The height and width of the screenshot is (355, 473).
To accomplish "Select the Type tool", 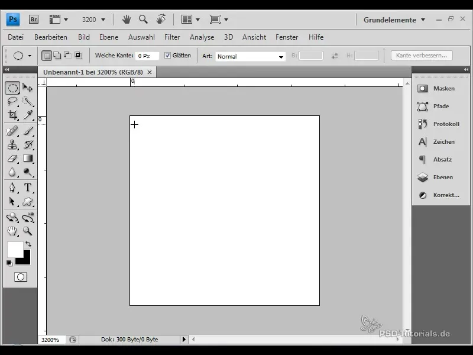I will coord(28,188).
